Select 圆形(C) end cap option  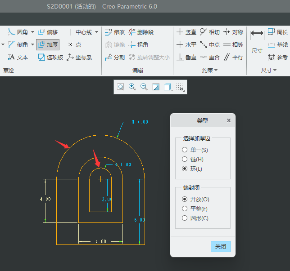[184, 218]
